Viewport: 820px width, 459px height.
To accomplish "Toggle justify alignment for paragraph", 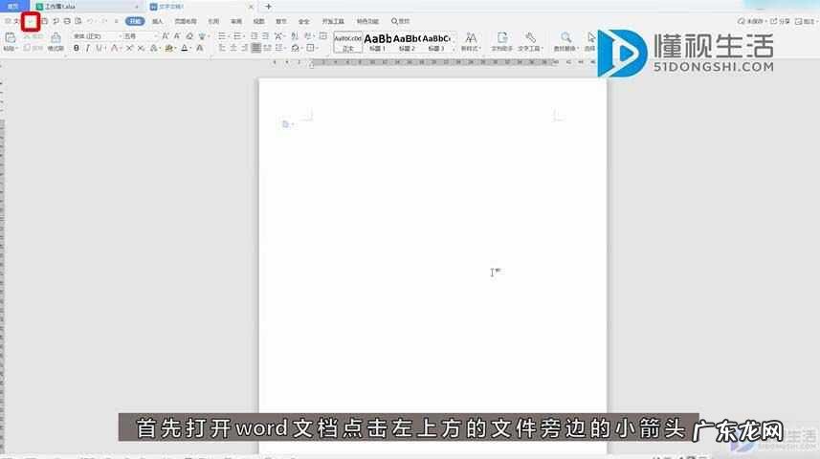I will click(255, 48).
